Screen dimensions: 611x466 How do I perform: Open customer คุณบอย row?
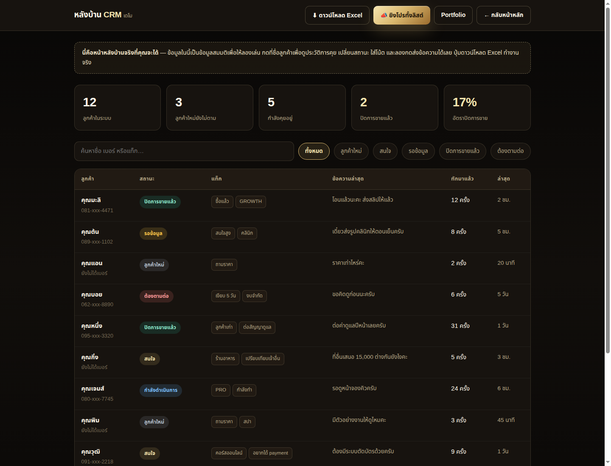303,300
